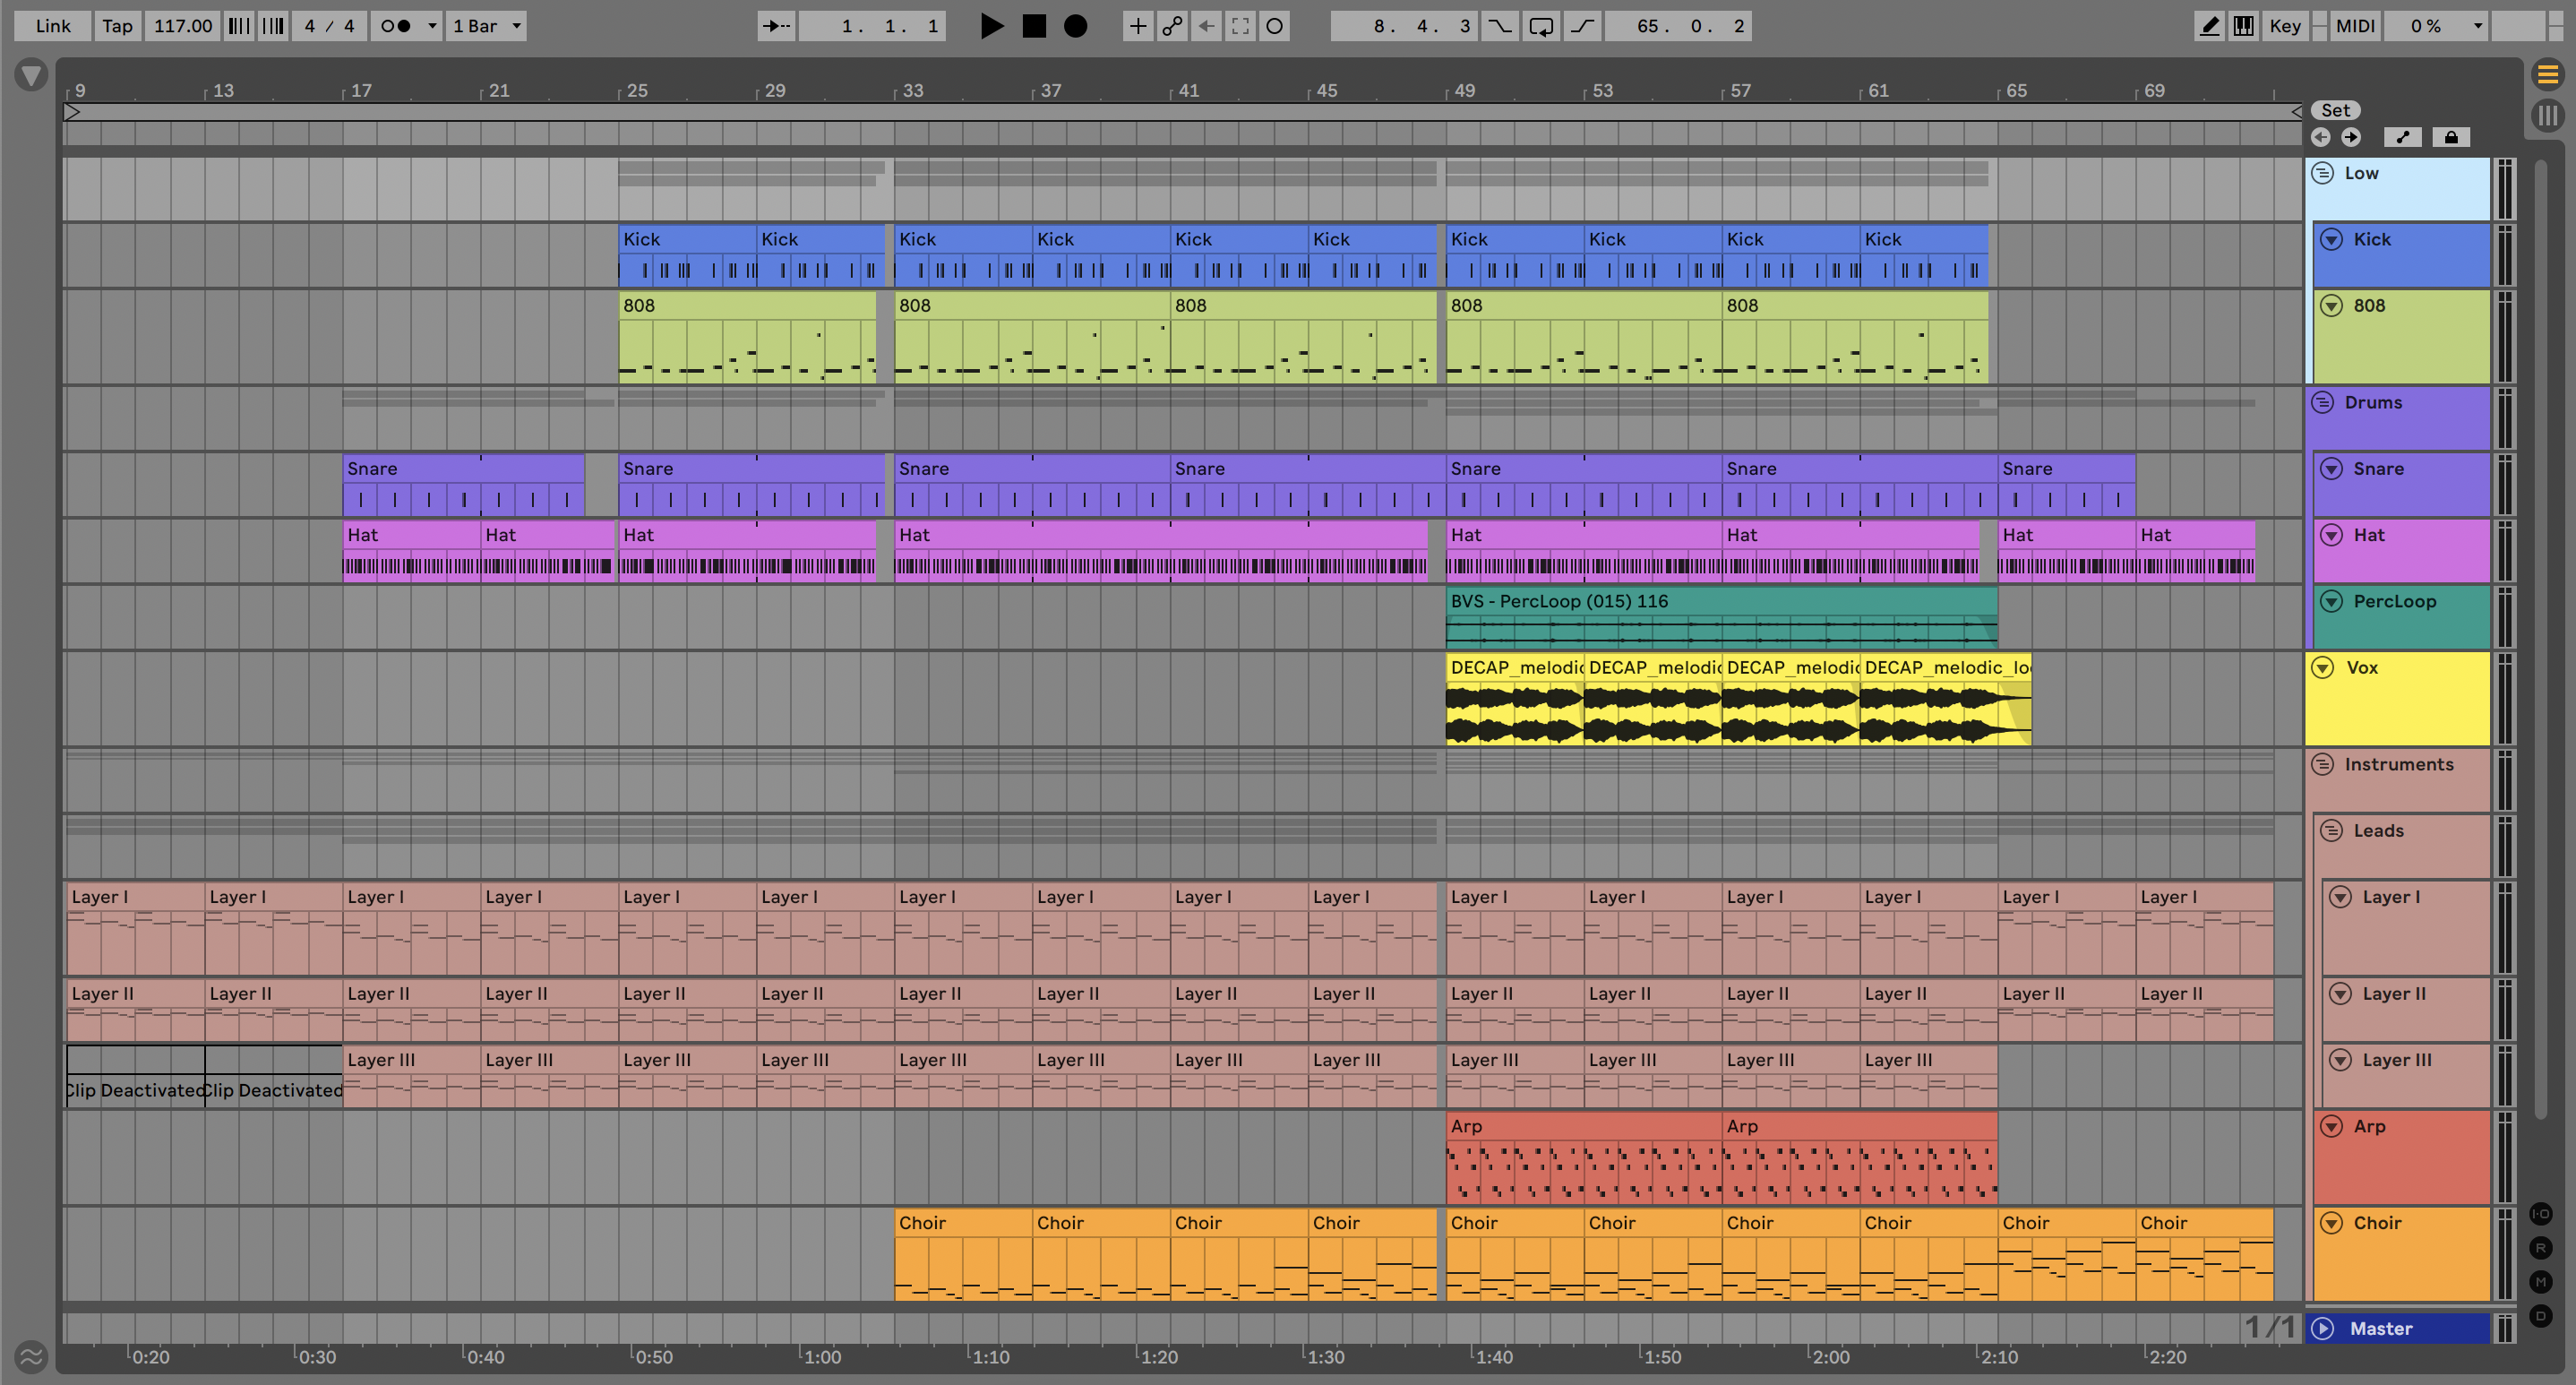Click the Arrangement Record circle button
The image size is (2576, 1385).
point(1075,26)
